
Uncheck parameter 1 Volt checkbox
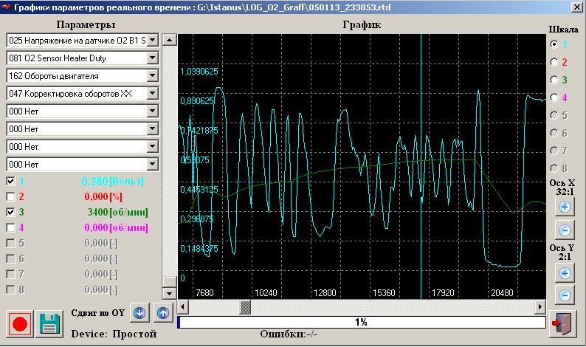(10, 181)
